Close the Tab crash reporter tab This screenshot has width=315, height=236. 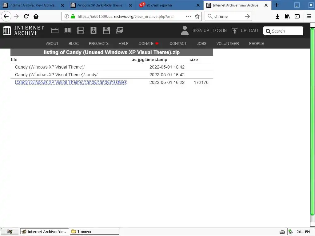click(x=198, y=5)
